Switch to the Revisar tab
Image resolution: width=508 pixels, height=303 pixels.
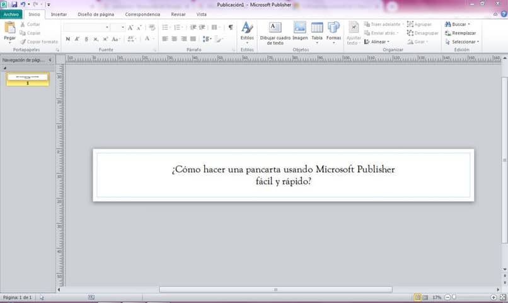pyautogui.click(x=178, y=14)
